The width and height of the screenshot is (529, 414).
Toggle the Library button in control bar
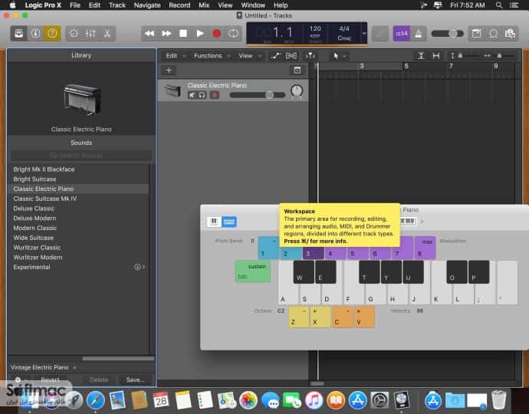tap(18, 34)
